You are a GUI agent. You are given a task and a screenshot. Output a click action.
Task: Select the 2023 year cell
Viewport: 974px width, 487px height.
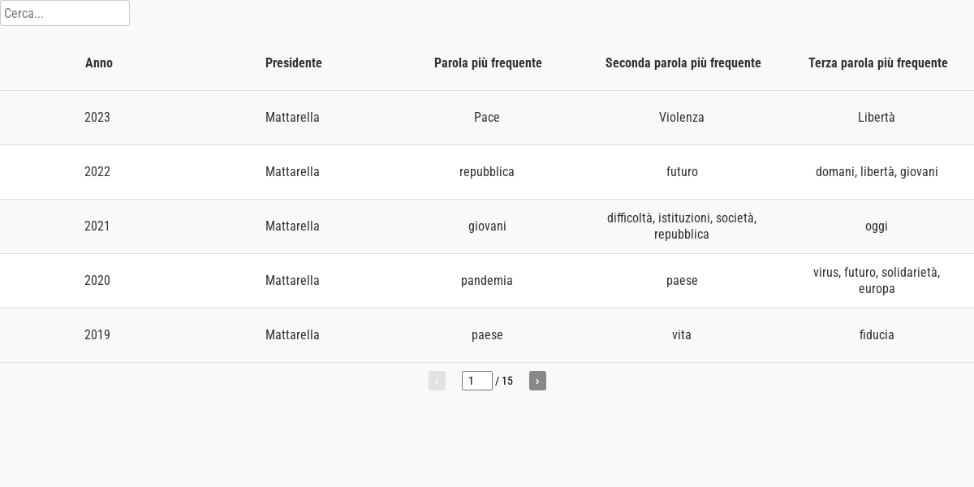click(97, 118)
